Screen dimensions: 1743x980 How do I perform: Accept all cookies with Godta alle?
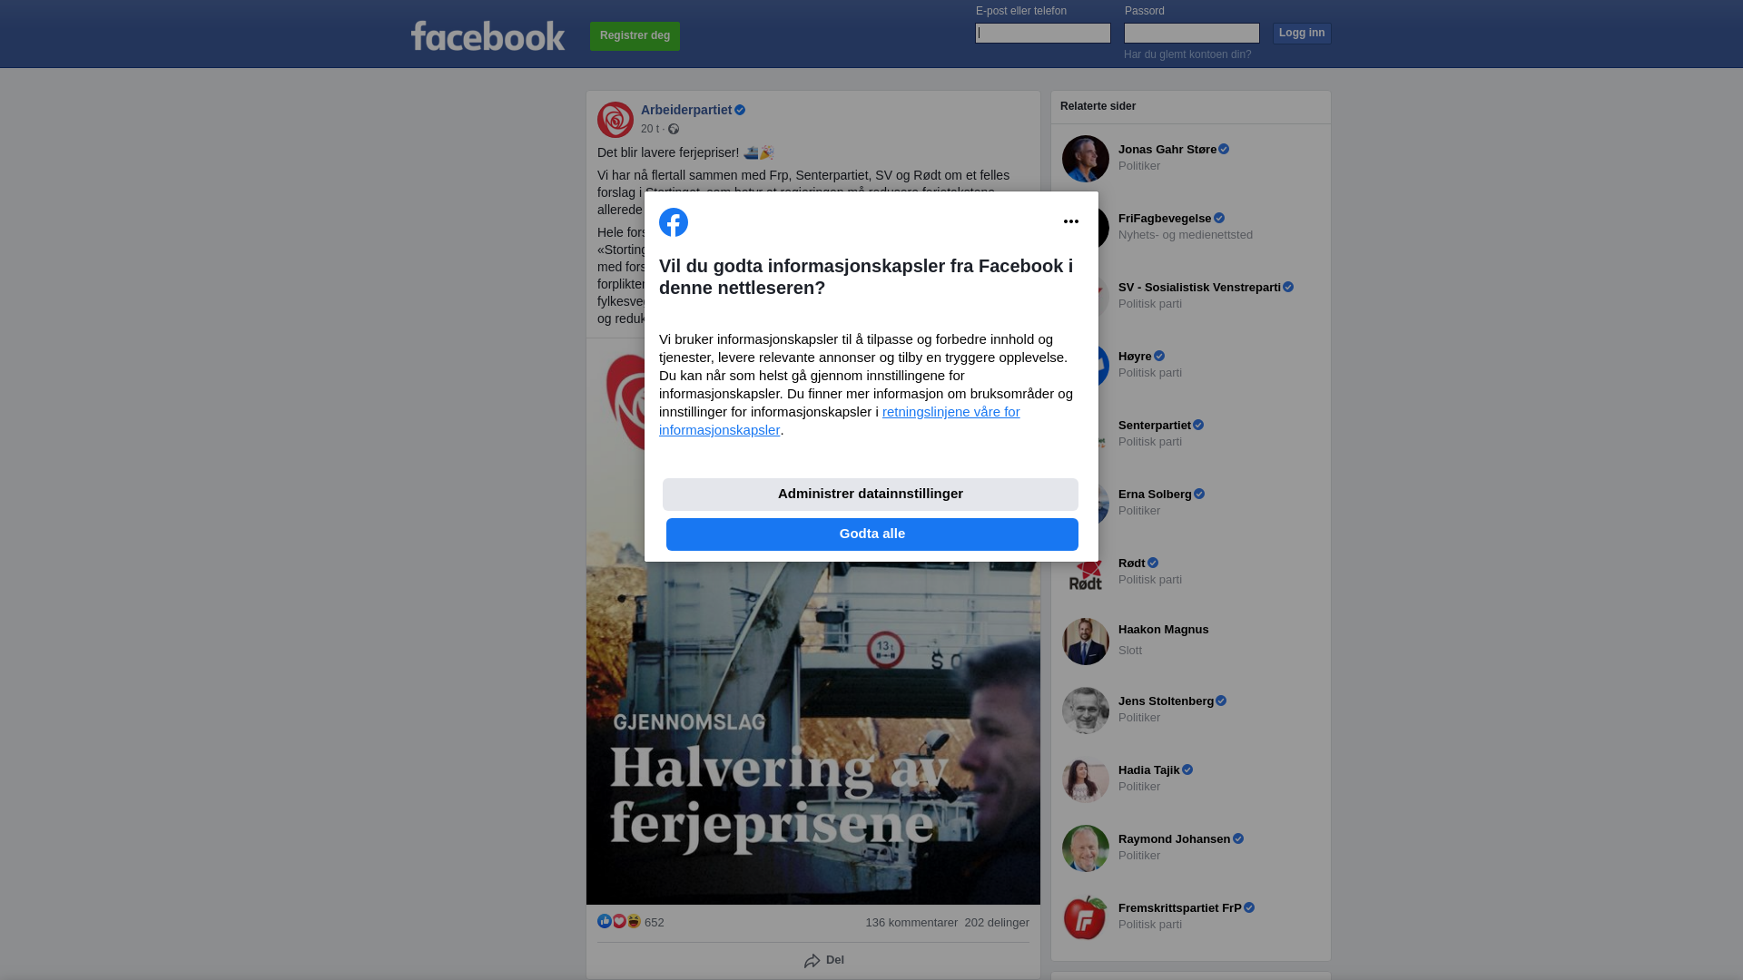point(872,534)
